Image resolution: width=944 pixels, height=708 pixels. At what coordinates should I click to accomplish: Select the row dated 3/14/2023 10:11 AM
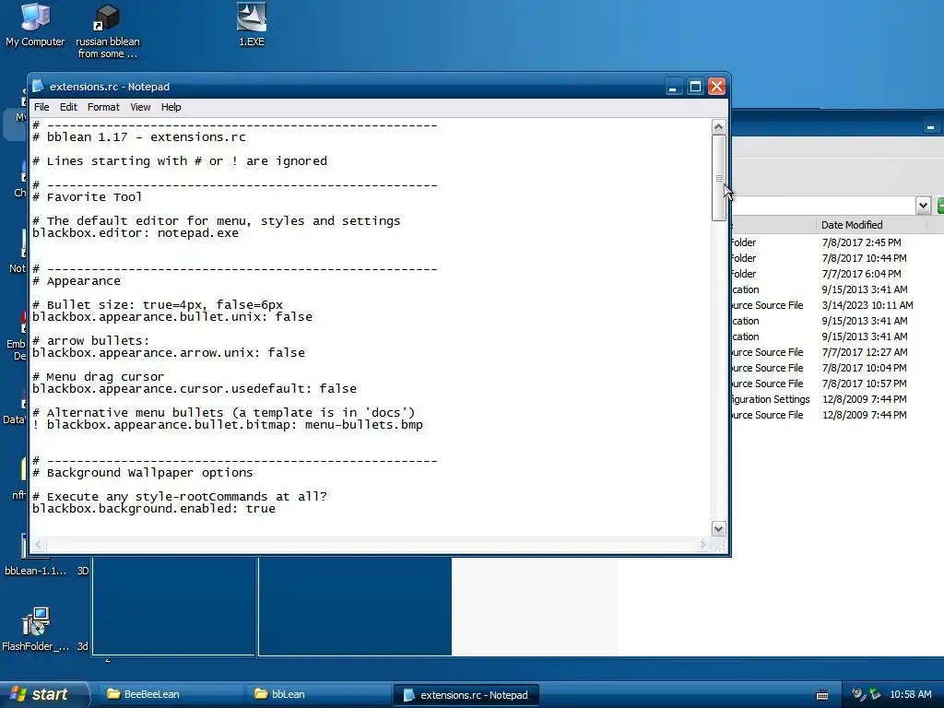837,305
